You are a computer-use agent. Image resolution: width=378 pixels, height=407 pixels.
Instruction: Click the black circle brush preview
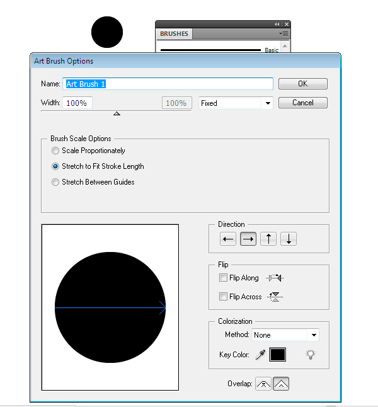(x=110, y=307)
